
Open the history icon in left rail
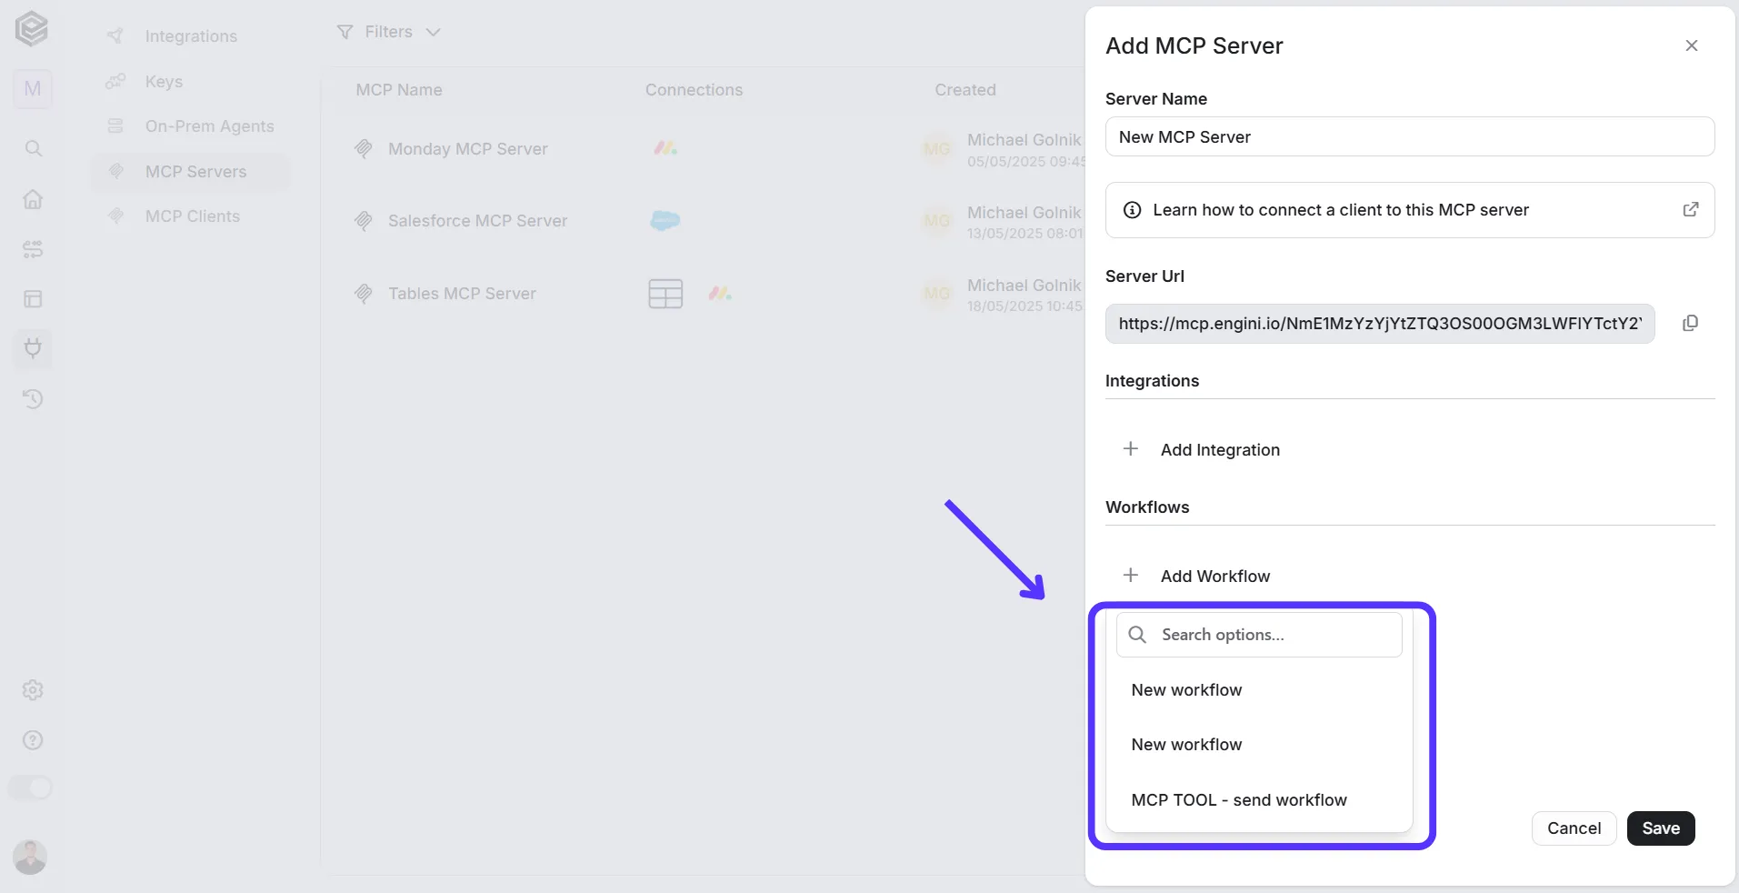click(33, 399)
